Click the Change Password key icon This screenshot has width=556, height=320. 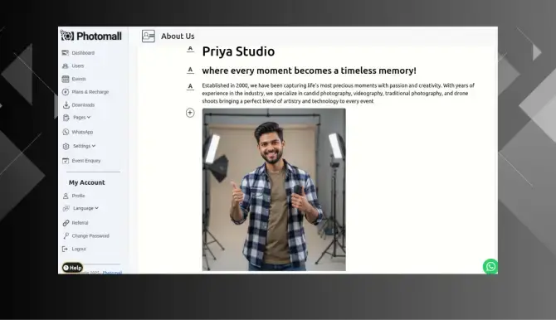(66, 235)
